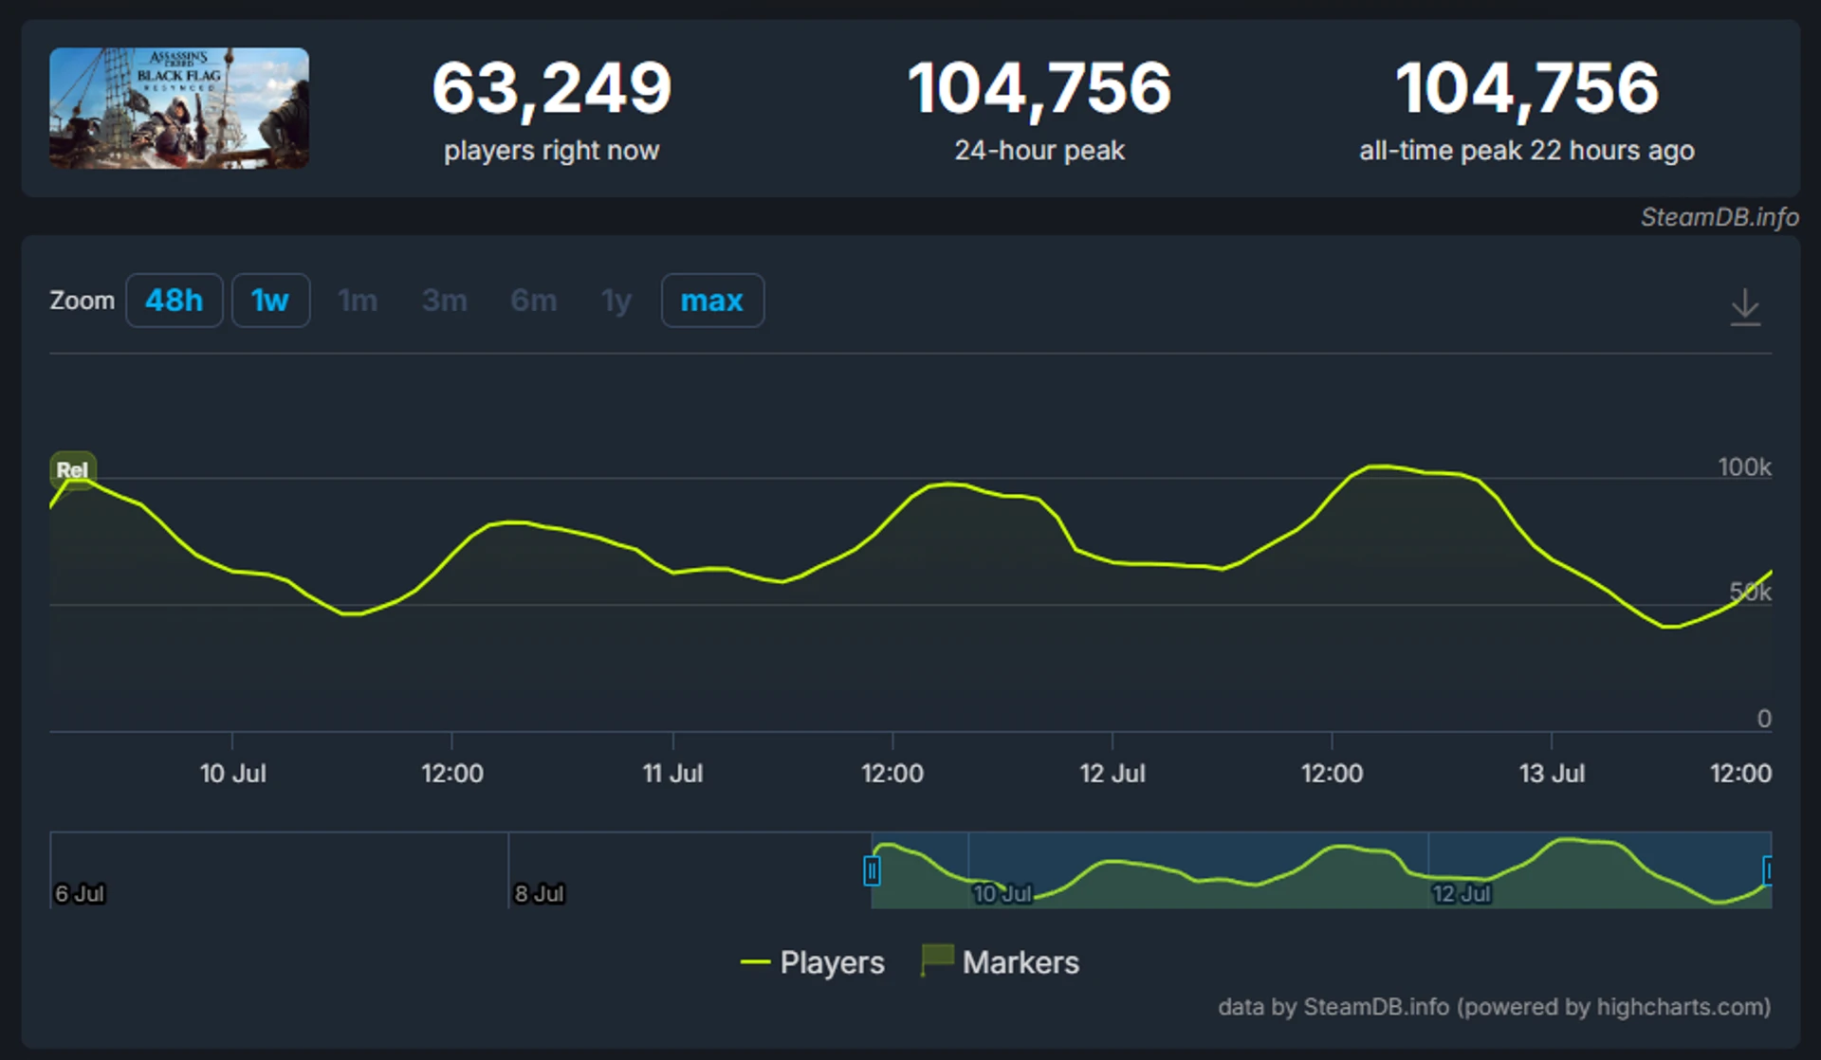1821x1060 pixels.
Task: Click the 100k axis label
Action: tap(1744, 466)
